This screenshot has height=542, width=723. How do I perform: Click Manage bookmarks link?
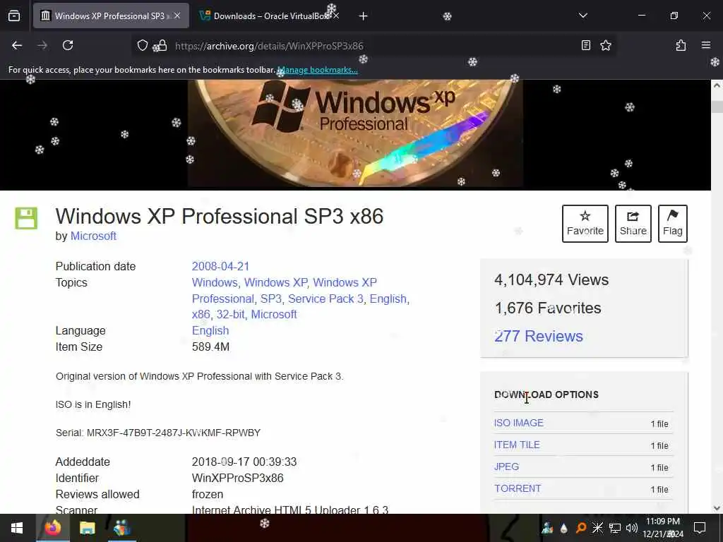(318, 70)
